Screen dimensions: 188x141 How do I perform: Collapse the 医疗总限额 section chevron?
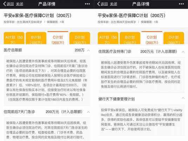[x=88, y=50]
